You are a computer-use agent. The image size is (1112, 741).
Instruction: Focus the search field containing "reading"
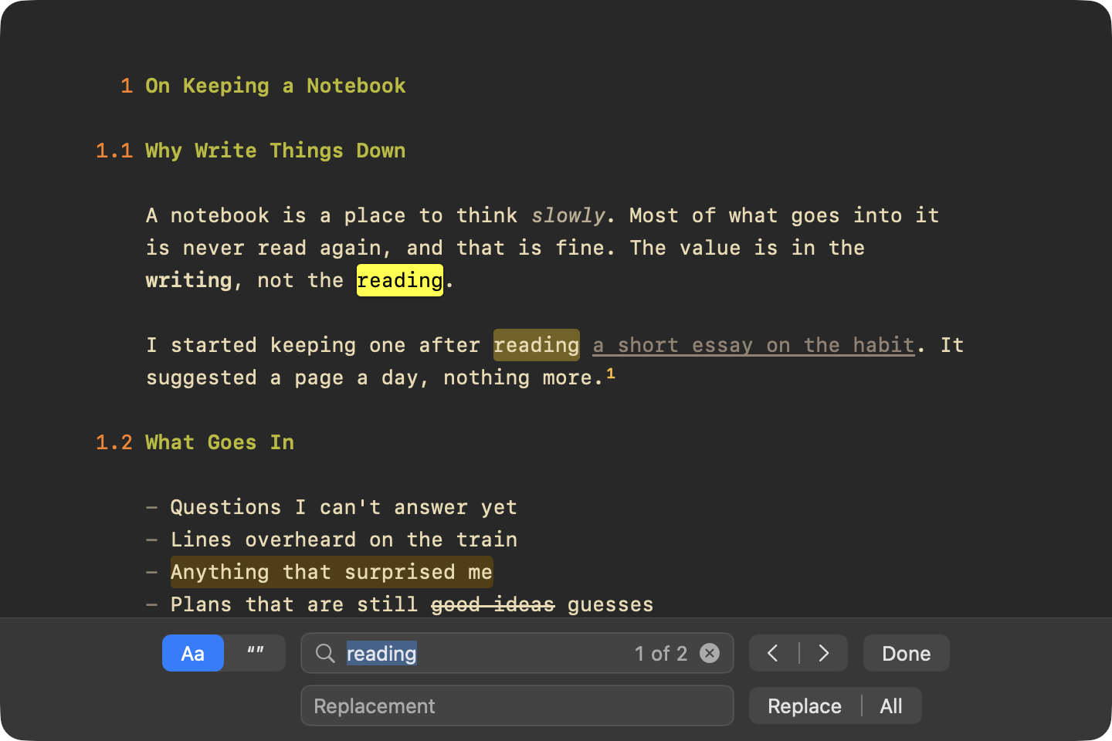pyautogui.click(x=517, y=653)
